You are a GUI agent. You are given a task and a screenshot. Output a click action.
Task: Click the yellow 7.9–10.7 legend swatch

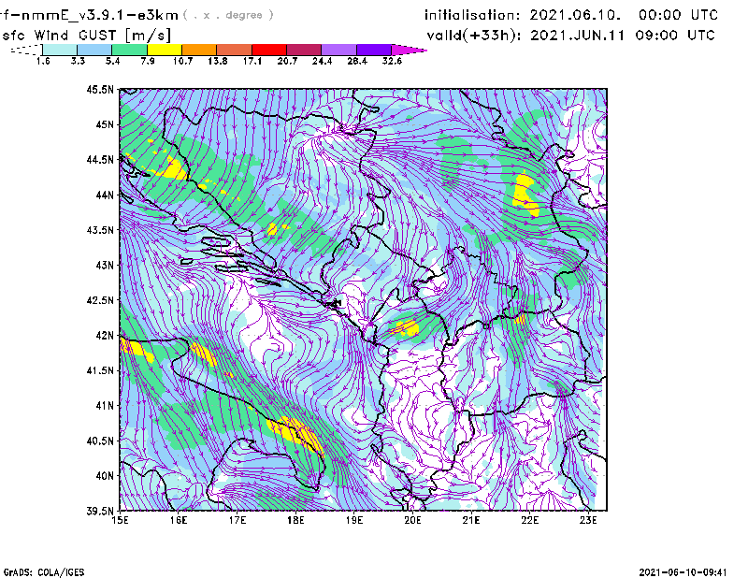165,50
